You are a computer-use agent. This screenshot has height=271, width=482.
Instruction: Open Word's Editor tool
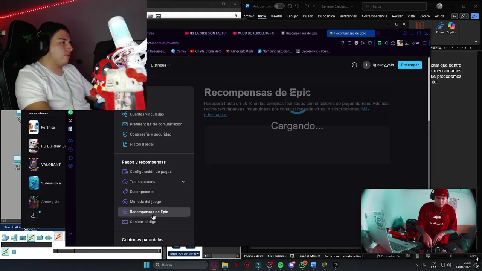coord(440,28)
